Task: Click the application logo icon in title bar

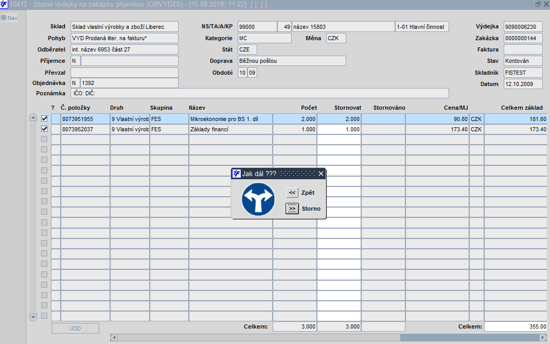Action: coord(4,5)
